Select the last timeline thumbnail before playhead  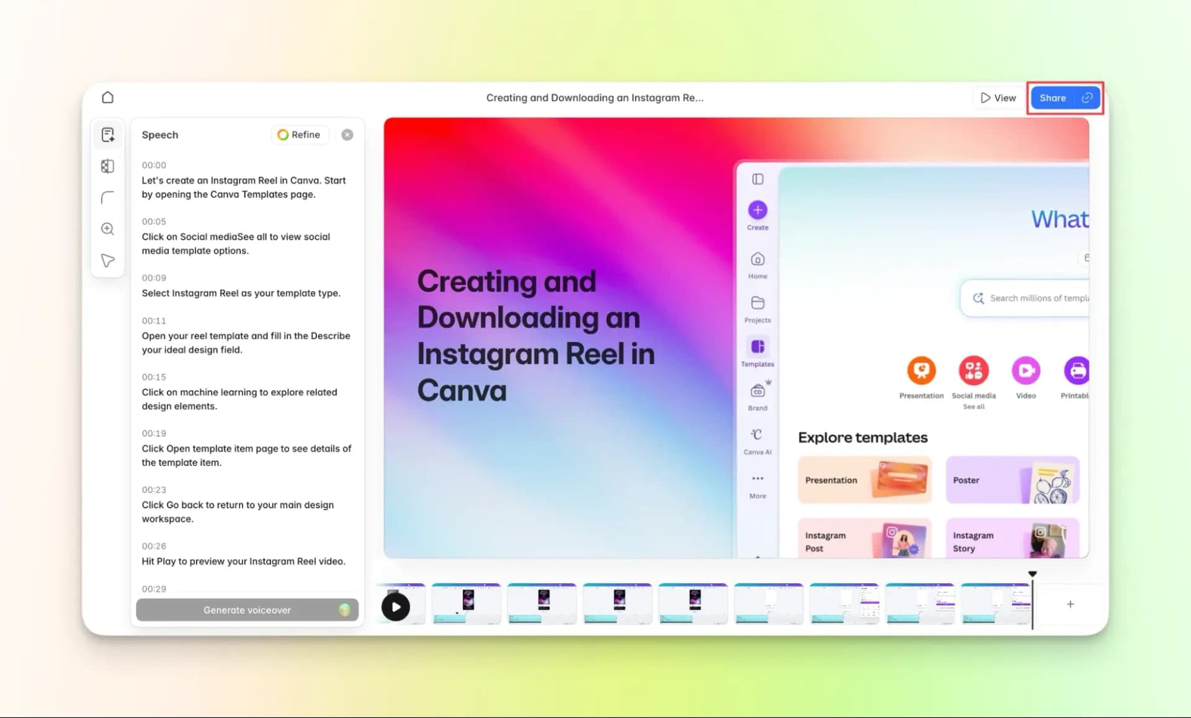click(x=995, y=603)
